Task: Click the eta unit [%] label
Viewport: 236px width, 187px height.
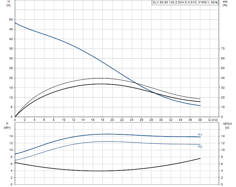Action: click(225, 5)
